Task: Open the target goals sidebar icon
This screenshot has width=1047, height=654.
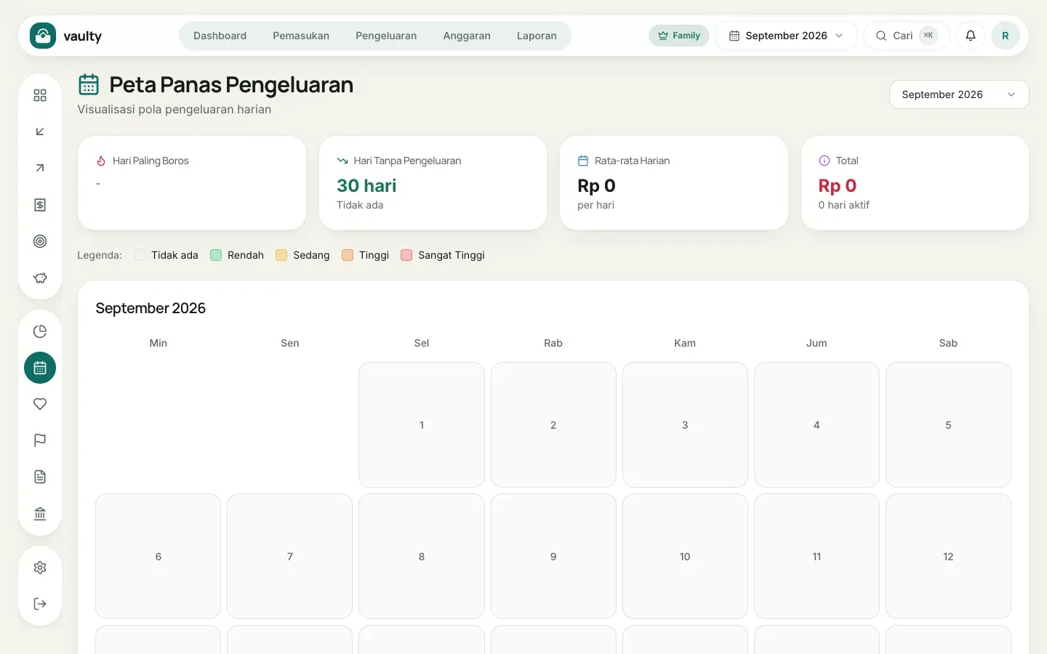Action: click(40, 241)
